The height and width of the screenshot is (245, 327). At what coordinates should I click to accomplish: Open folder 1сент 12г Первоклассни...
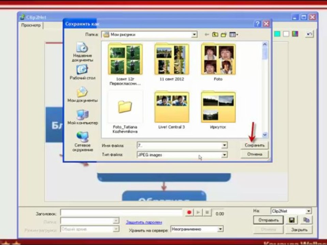tap(125, 64)
